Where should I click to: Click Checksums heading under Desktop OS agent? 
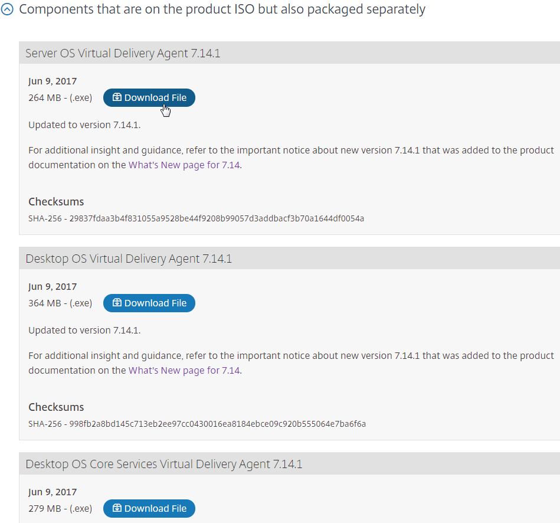point(56,407)
